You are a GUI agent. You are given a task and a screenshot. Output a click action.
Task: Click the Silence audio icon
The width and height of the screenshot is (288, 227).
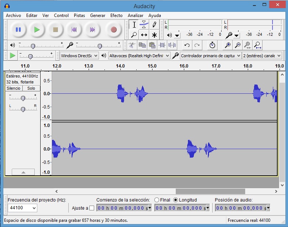click(x=172, y=45)
